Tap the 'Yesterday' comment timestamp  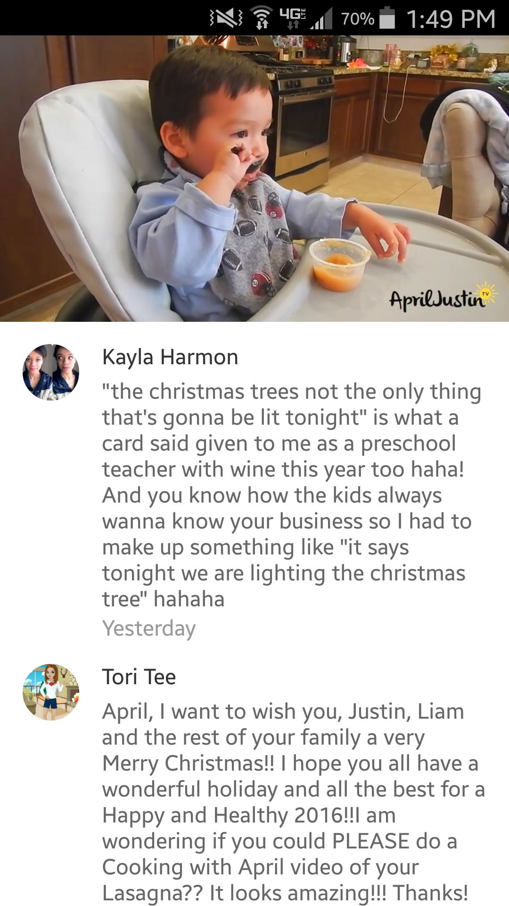(149, 629)
